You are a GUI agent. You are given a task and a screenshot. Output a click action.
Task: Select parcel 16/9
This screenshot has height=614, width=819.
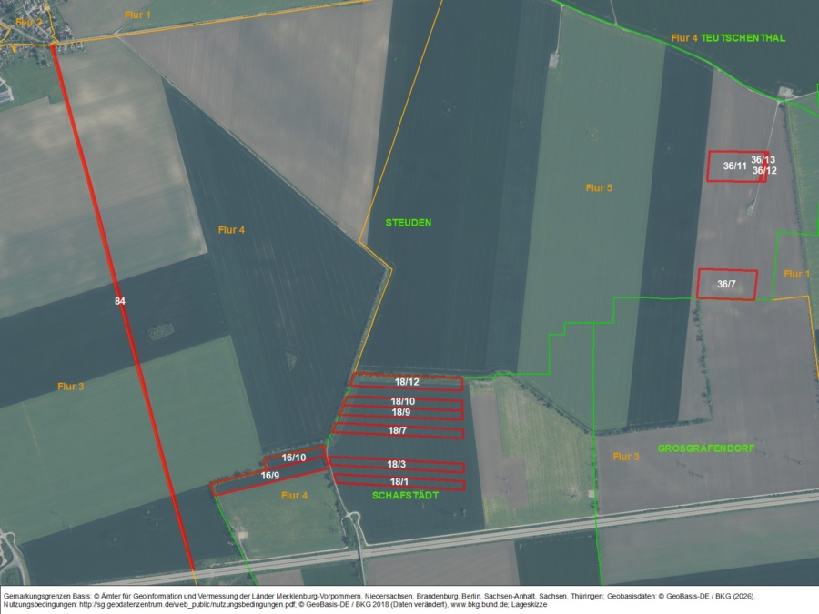click(270, 476)
